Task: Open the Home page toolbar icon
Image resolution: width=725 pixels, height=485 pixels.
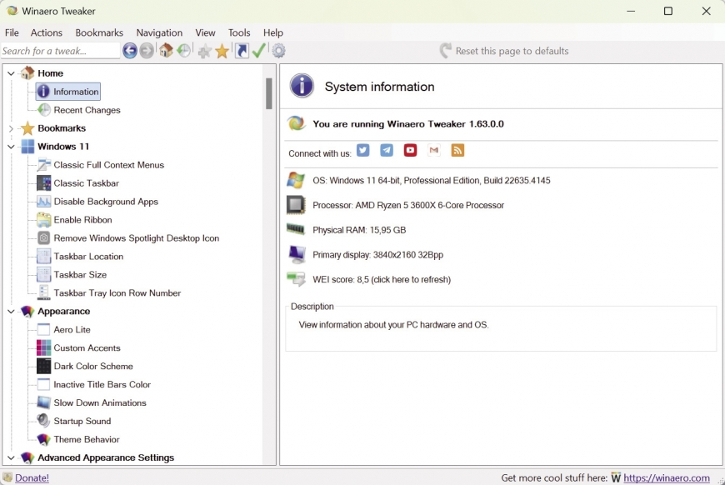Action: click(166, 50)
